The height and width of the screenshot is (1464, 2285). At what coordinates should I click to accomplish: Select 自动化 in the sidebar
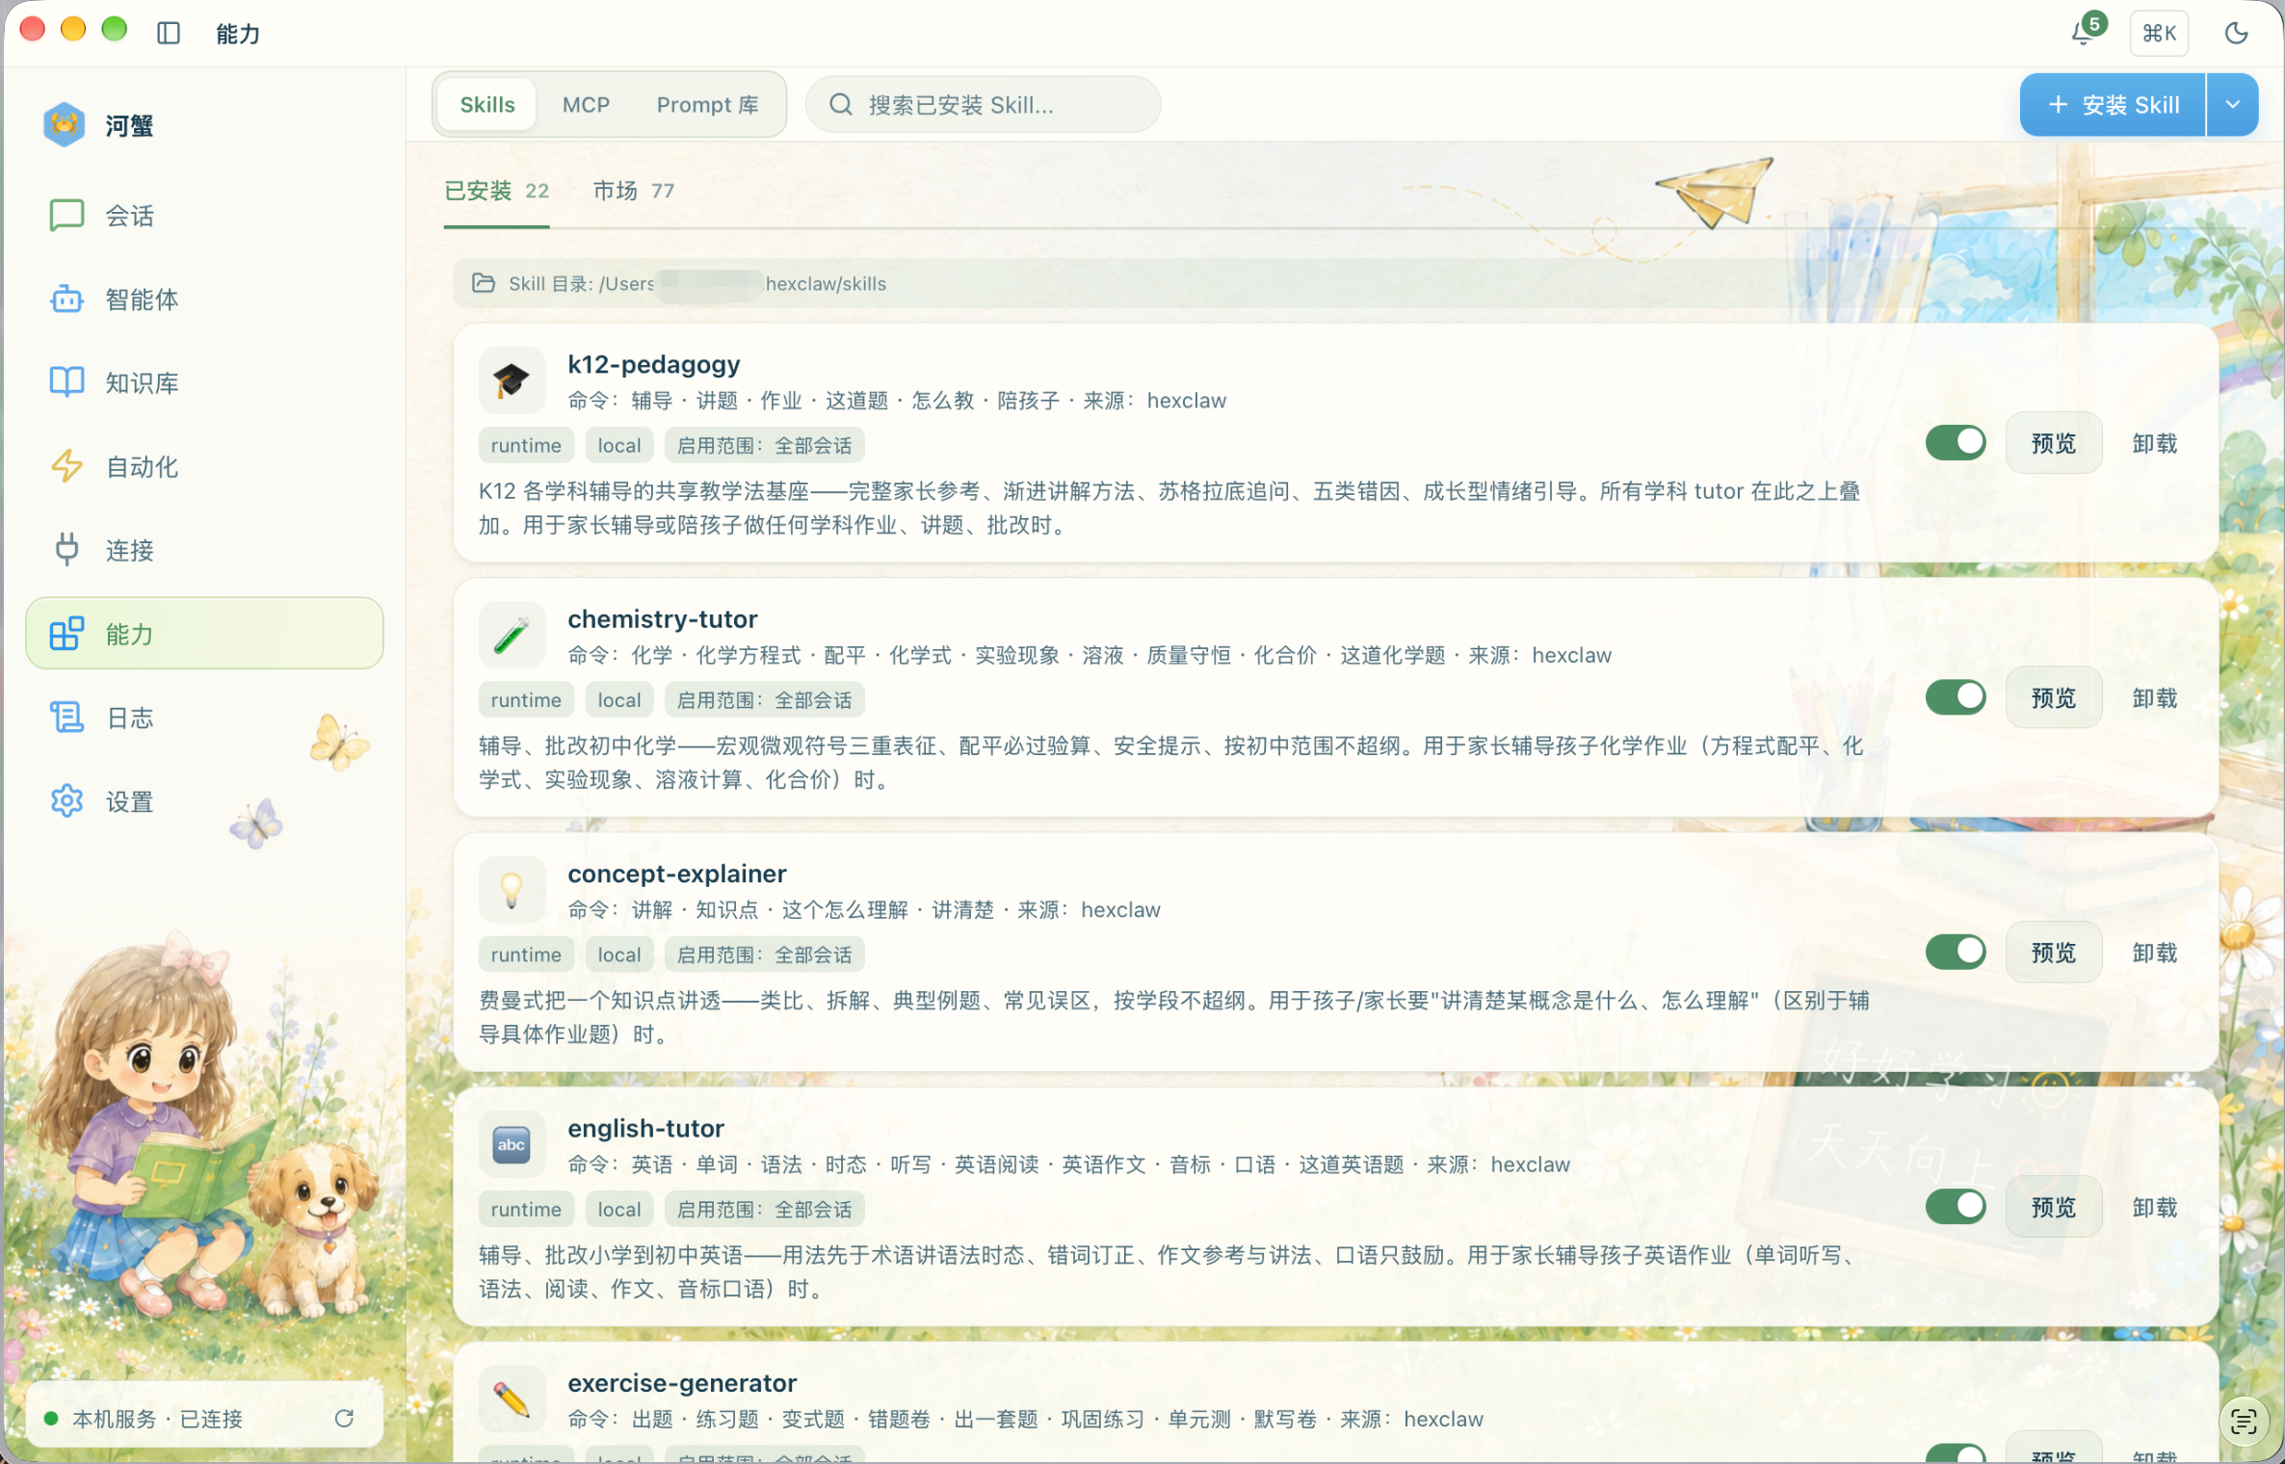tap(204, 467)
